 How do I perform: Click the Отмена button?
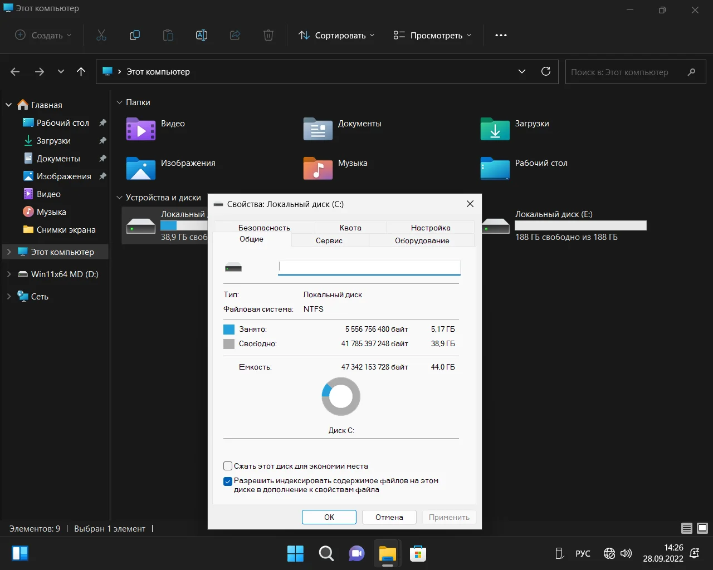(x=389, y=517)
